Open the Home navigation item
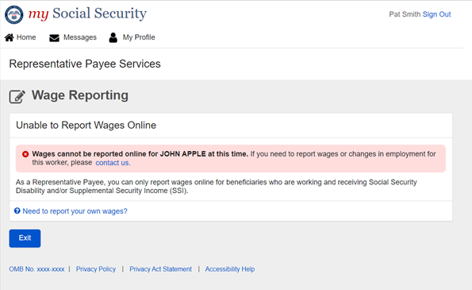 pos(20,37)
